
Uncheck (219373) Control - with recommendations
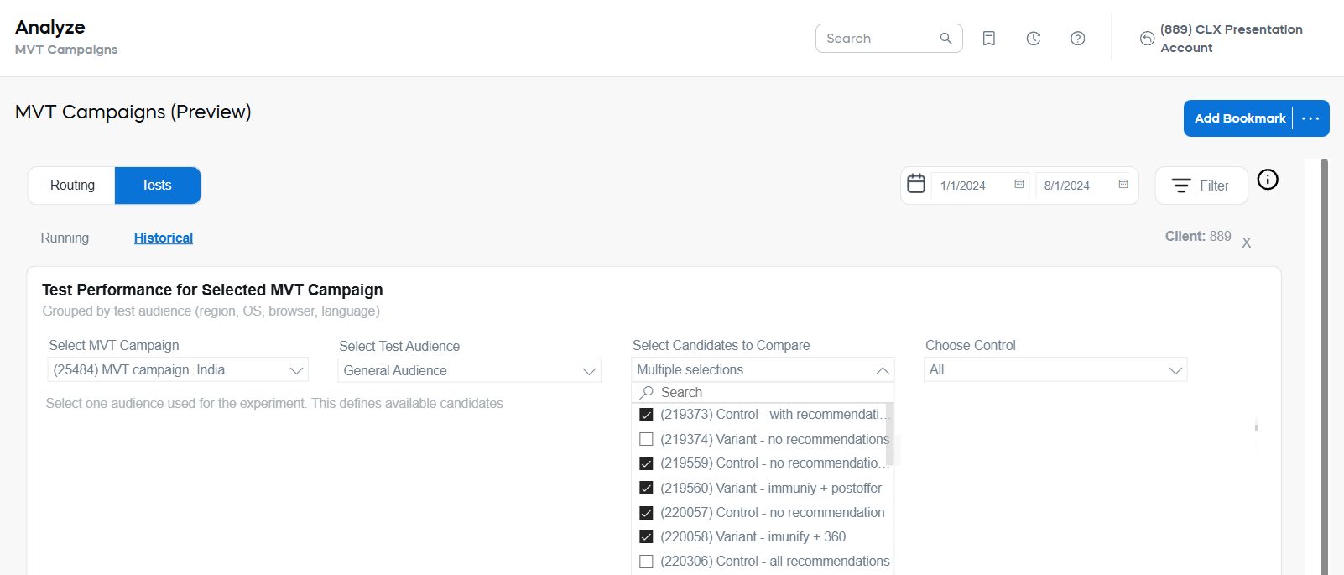click(646, 415)
